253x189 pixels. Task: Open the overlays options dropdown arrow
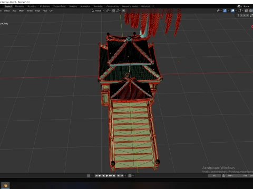tap(236, 10)
